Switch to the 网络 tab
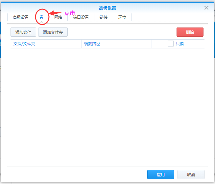The width and height of the screenshot is (215, 184). click(x=58, y=17)
